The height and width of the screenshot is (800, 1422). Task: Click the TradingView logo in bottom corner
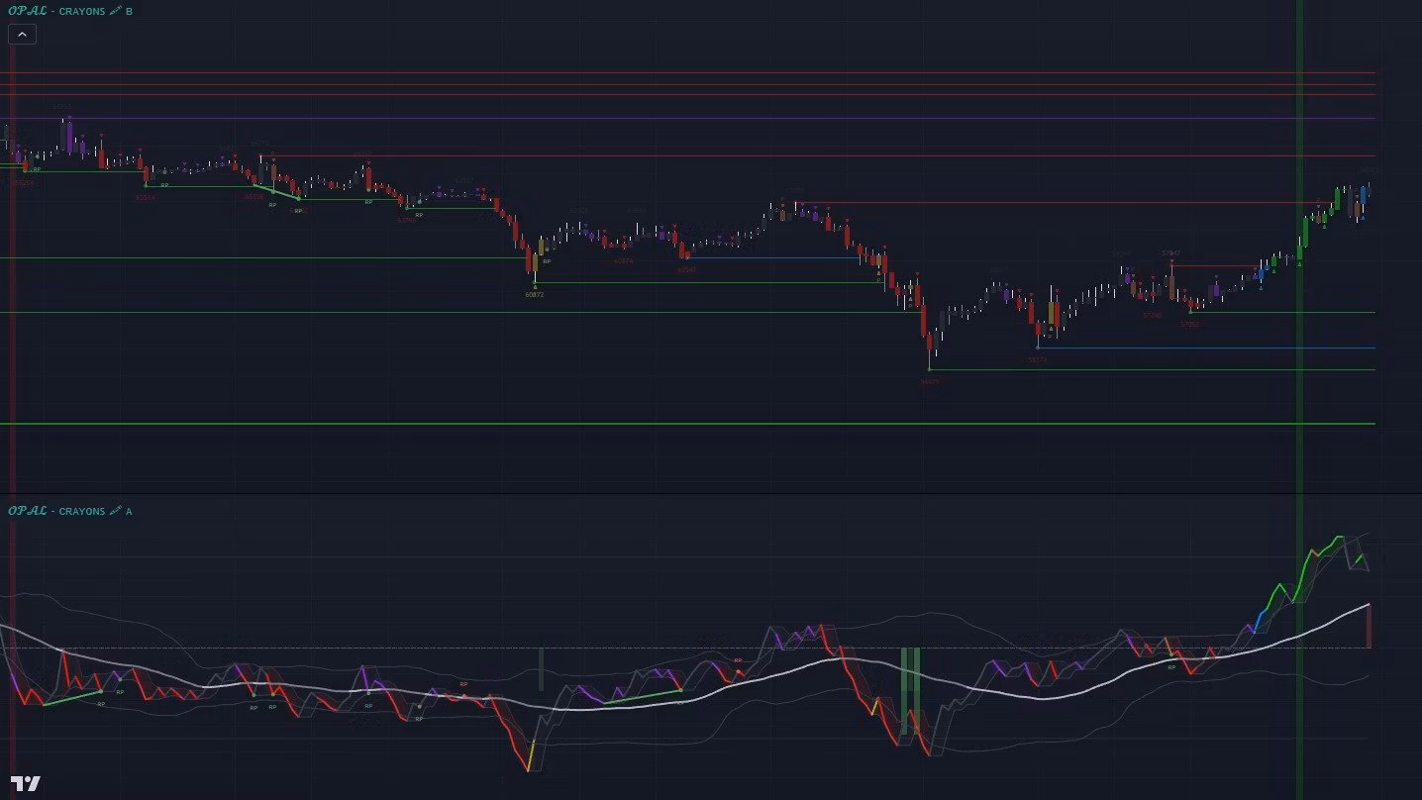pos(27,783)
